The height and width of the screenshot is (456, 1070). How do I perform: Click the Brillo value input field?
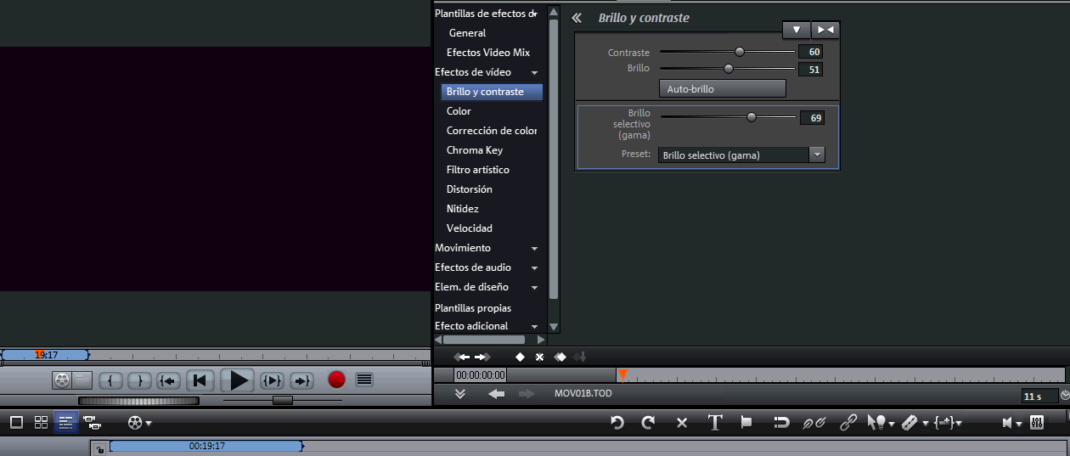pos(810,69)
